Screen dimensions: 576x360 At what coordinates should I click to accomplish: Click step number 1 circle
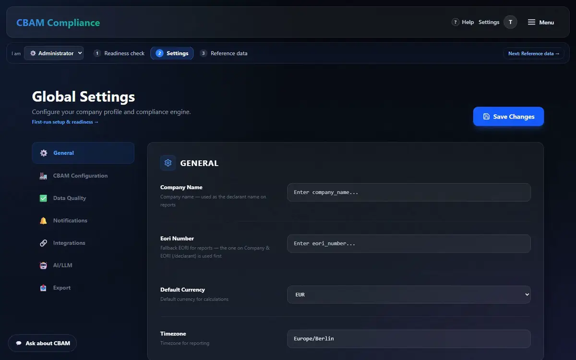[97, 53]
